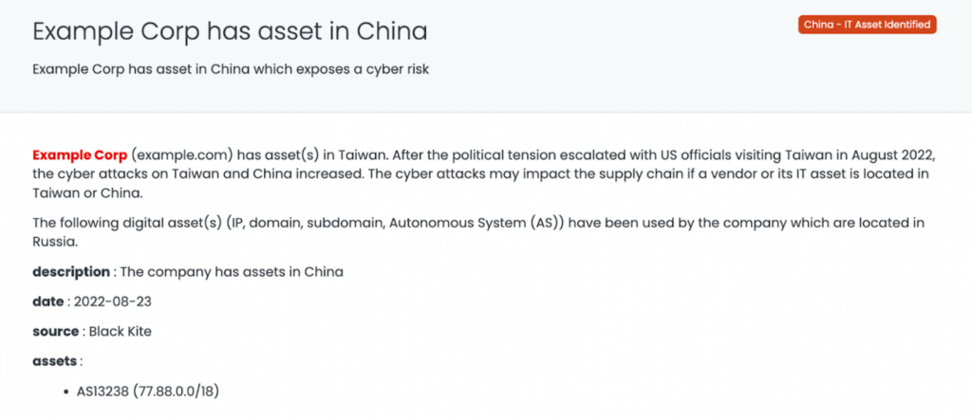972x419 pixels.
Task: Select the text The company has assets in China
Action: pos(231,272)
